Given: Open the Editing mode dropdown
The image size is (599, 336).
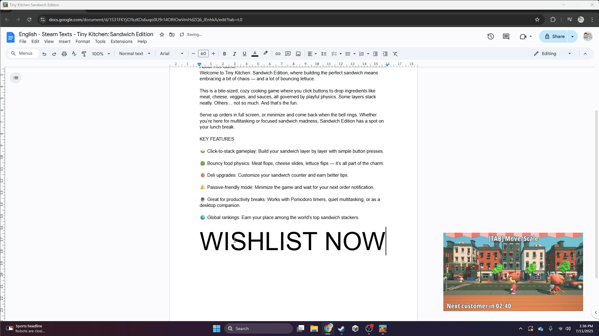Looking at the screenshot, I should click(x=553, y=54).
